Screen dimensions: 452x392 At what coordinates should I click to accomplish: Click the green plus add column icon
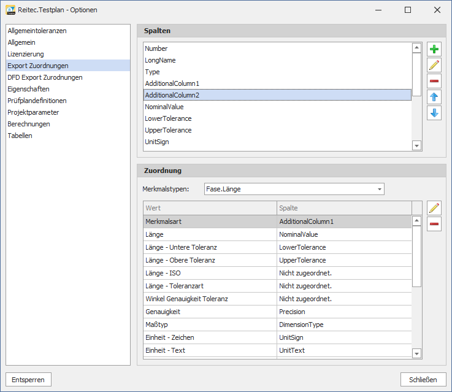point(434,50)
